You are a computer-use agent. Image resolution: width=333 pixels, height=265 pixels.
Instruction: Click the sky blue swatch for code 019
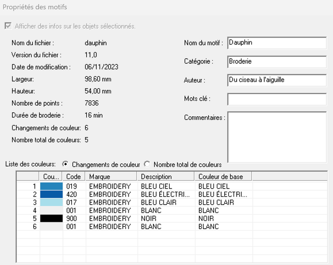(51, 186)
